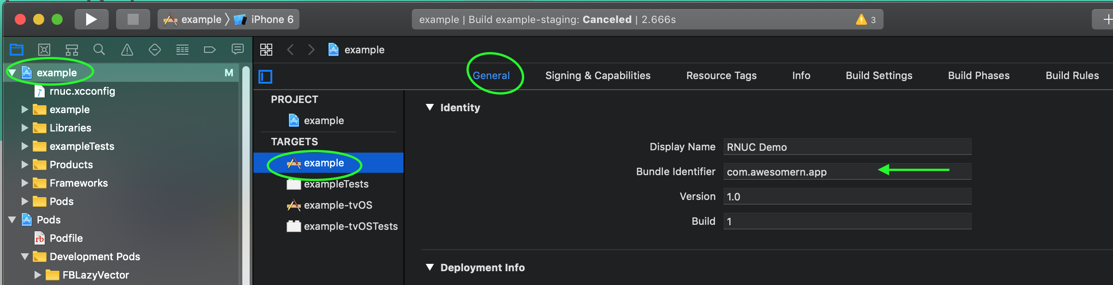Open the Build Settings tab
1113x285 pixels.
click(879, 75)
